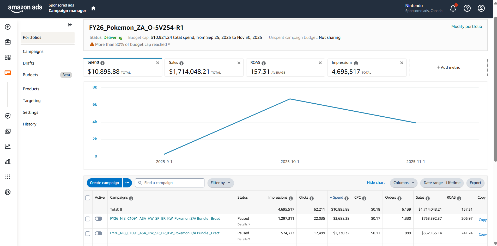Screen dimensions: 497x246
Task: Go to Campaigns in the side menu
Action: point(33,52)
